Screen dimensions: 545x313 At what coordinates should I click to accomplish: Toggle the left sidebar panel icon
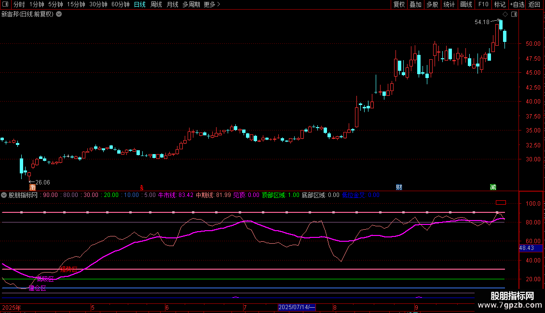pos(5,5)
